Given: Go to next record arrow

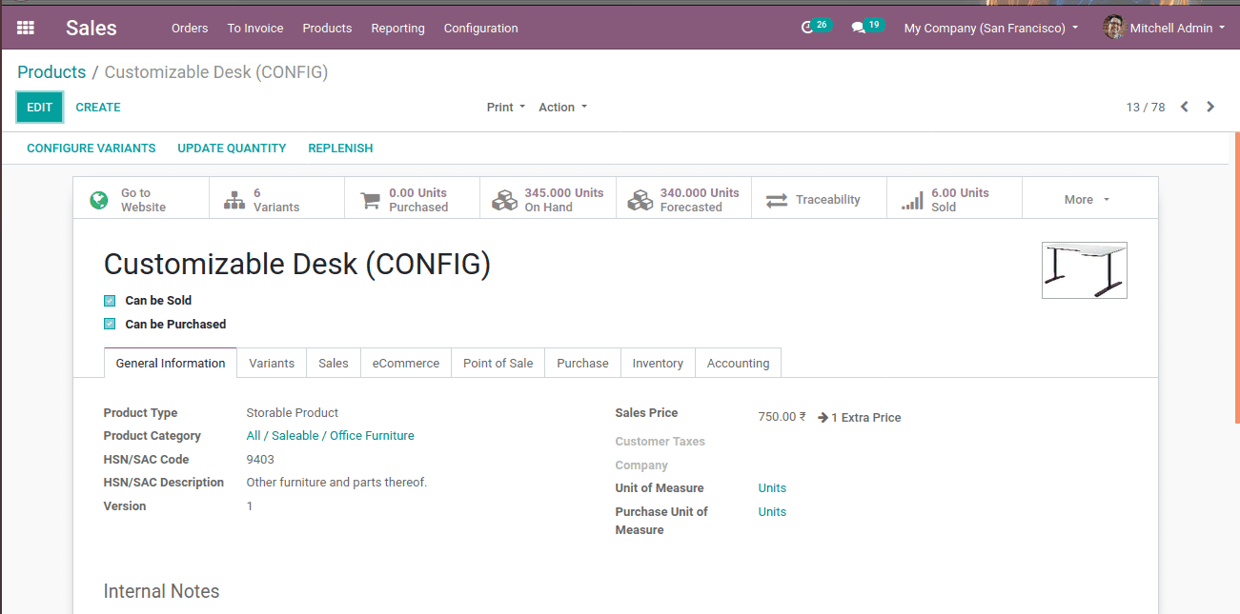Looking at the screenshot, I should [x=1210, y=107].
